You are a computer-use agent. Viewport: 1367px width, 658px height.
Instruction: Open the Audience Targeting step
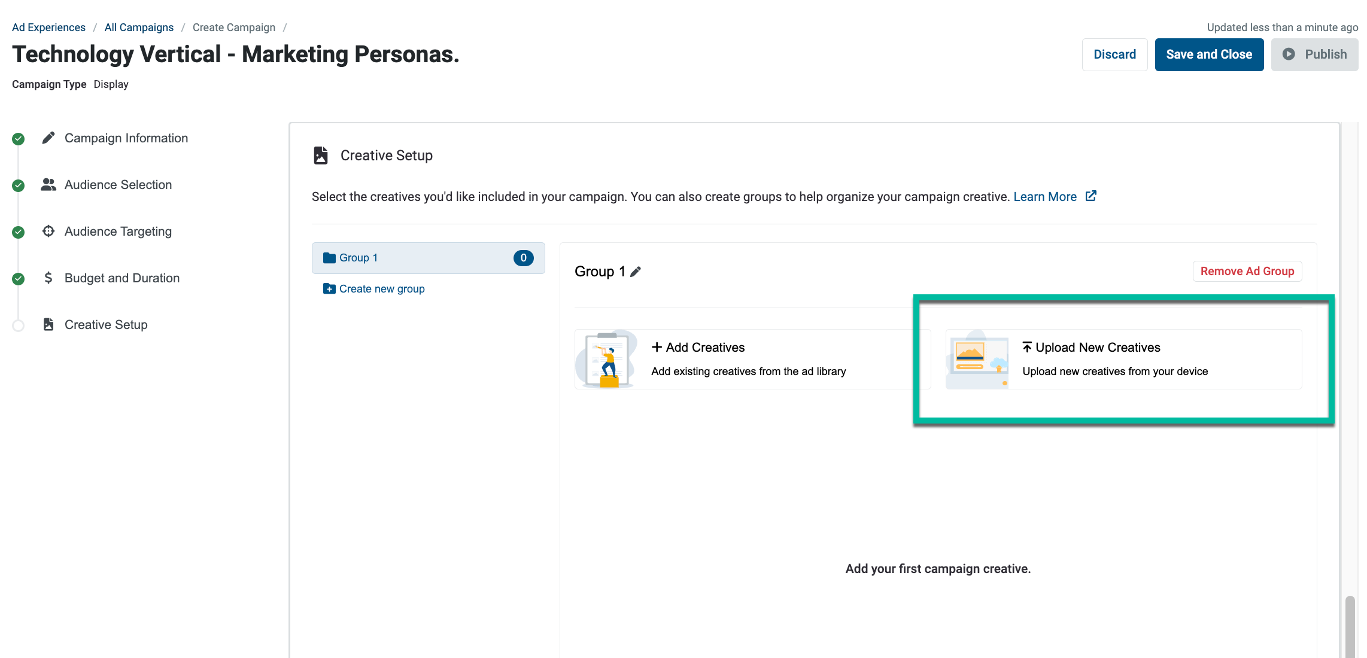click(x=118, y=231)
